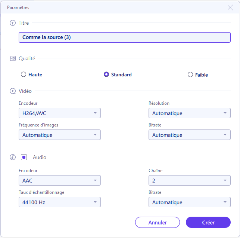
Task: Open the Fréquence d'images dropdown
Action: (60, 135)
